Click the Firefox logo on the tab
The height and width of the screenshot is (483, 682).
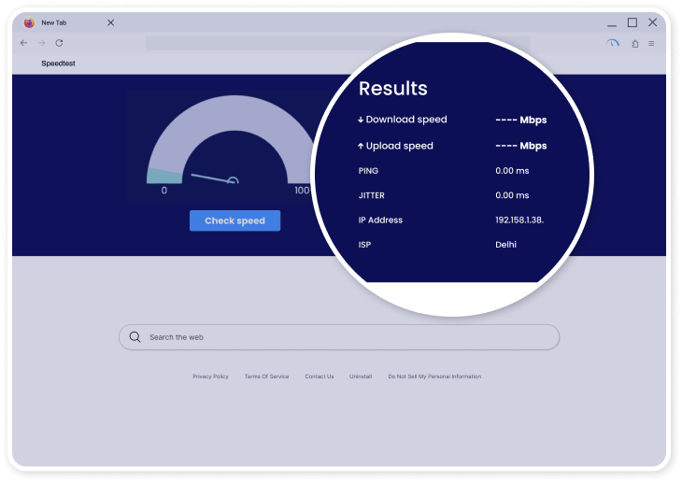point(29,22)
